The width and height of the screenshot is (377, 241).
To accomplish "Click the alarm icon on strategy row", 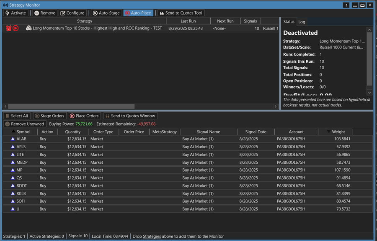I will (x=8, y=28).
